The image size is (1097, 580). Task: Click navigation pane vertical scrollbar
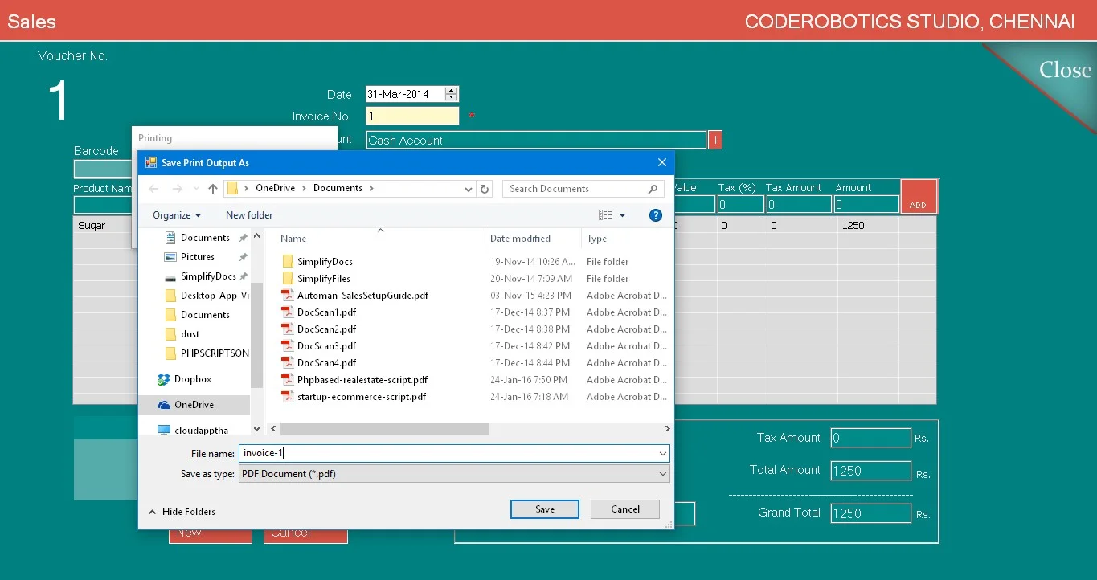(257, 336)
